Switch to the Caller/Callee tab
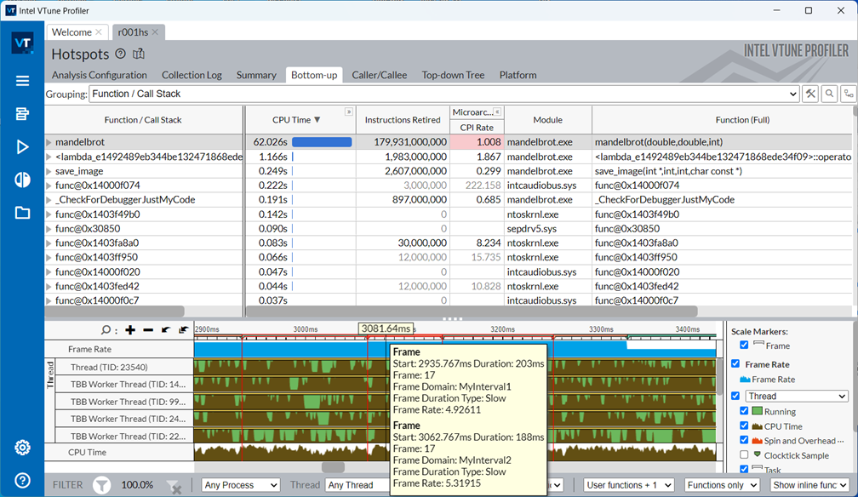The height and width of the screenshot is (497, 858). pyautogui.click(x=379, y=75)
